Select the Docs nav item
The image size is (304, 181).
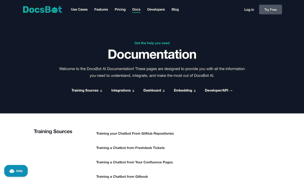[x=136, y=9]
